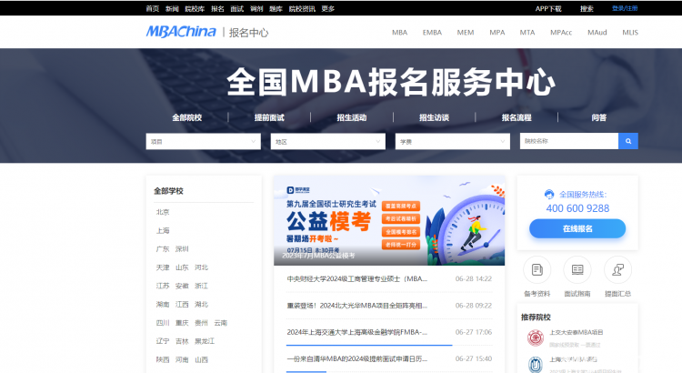Click the hotline headset icon
Screen dimensions: 682x373
(549, 194)
